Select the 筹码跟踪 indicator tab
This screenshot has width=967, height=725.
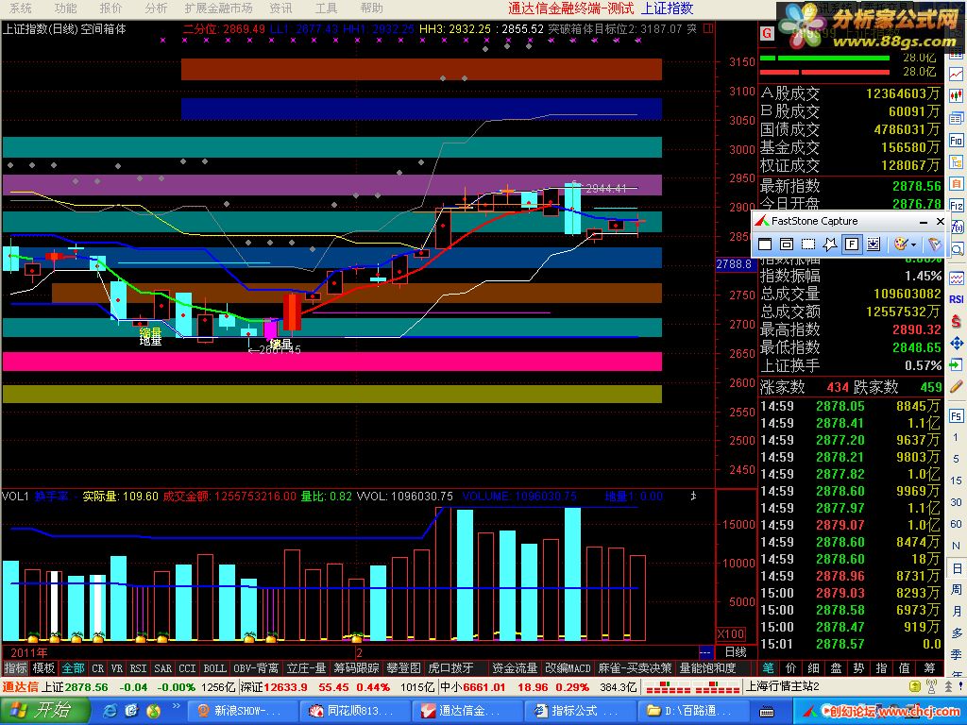tap(356, 668)
